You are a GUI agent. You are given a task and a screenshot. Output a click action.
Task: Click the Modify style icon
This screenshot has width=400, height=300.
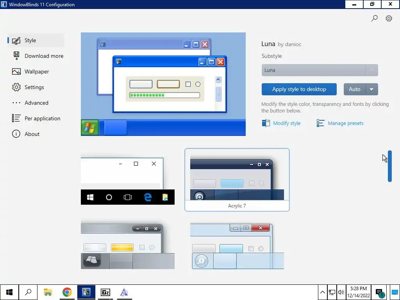click(266, 123)
